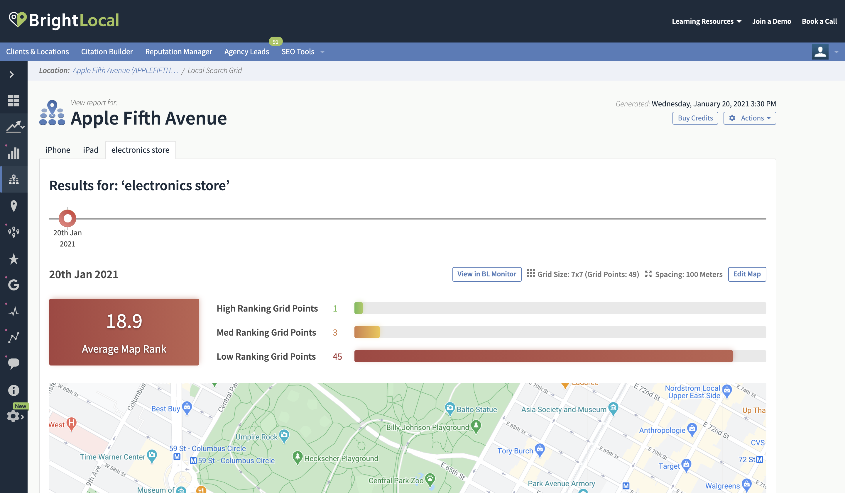845x493 pixels.
Task: Click the Med Ranking Grid Points count 3
Action: pyautogui.click(x=335, y=332)
